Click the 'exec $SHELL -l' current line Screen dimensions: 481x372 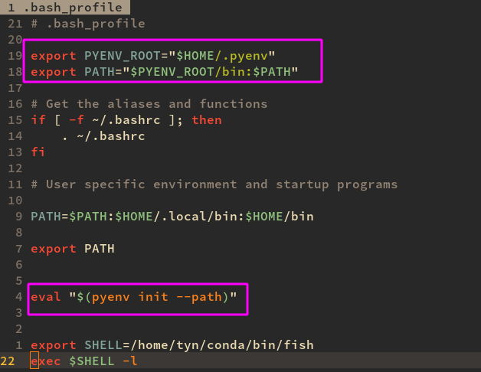tap(84, 361)
